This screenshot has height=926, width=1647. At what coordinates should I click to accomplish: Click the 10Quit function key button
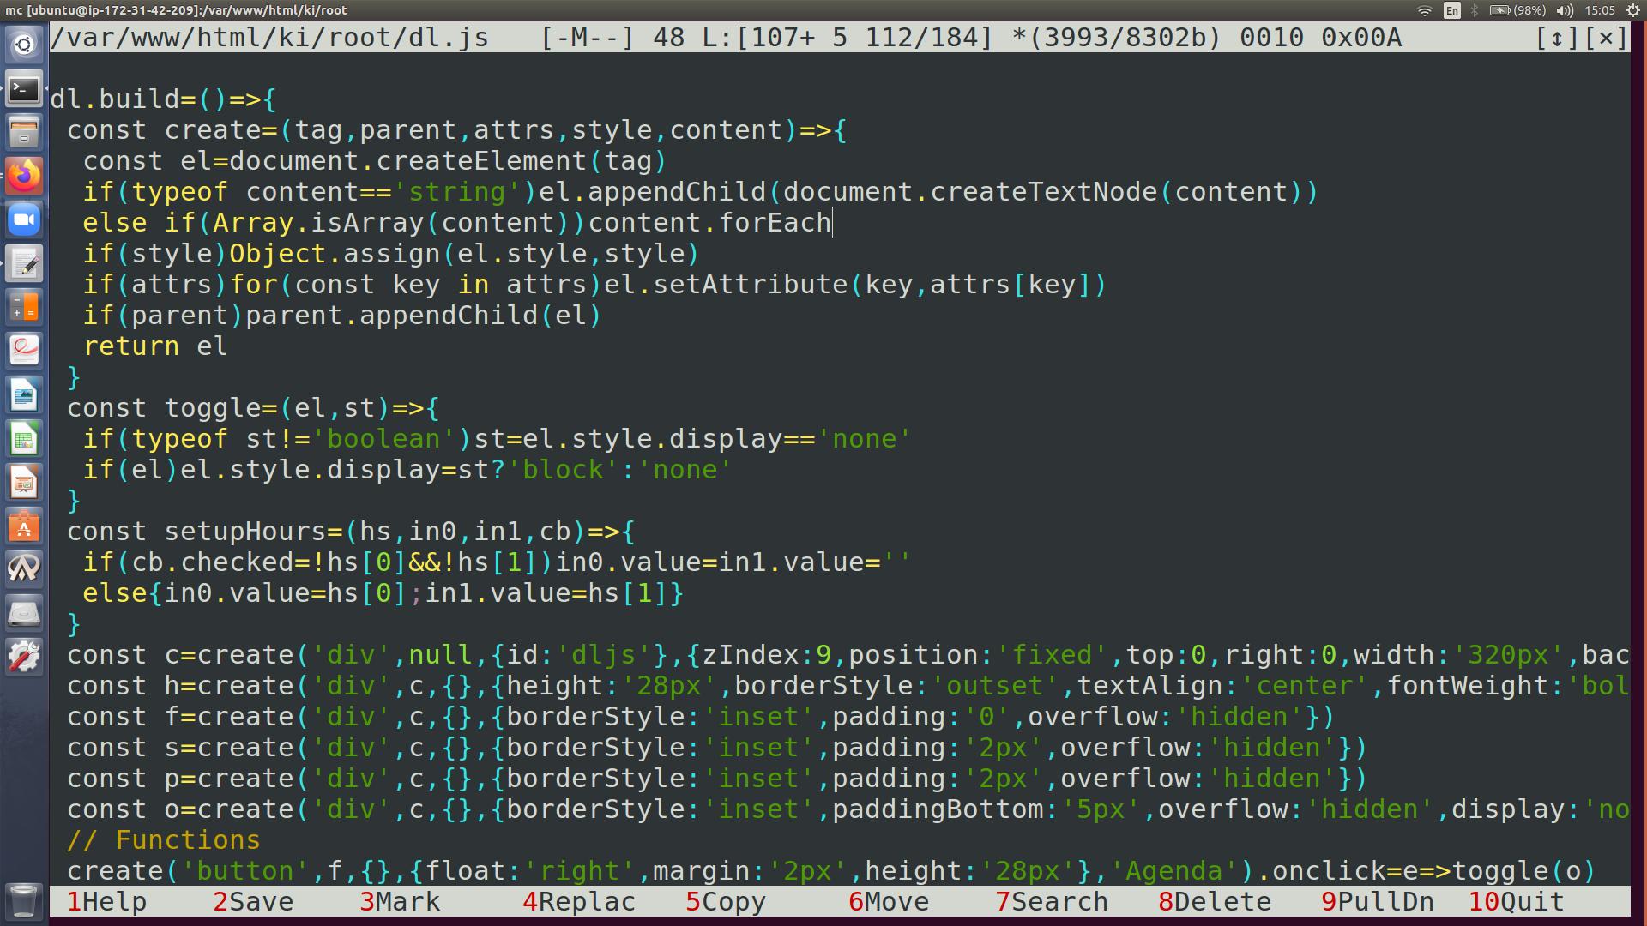pos(1516,902)
